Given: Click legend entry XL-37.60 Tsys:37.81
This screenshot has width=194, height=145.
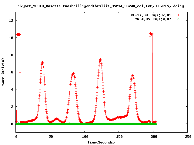Looking at the screenshot, I should [x=151, y=15].
